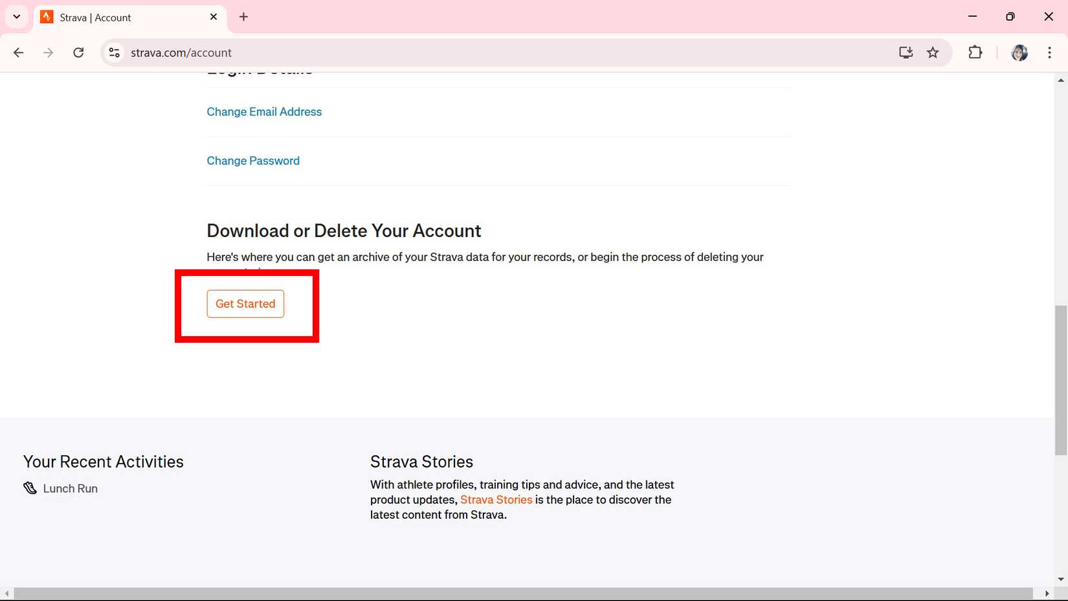The height and width of the screenshot is (601, 1068).
Task: Open the site permissions controls in the address bar
Action: tap(114, 52)
